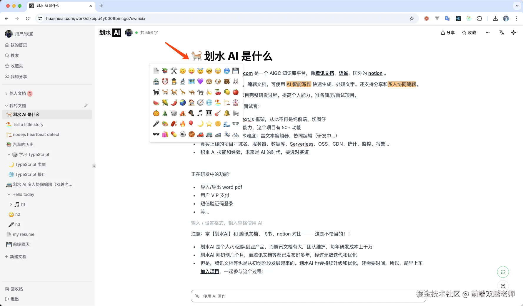Expand the 他人文档 section
Viewport: 523px width, 306px height.
click(x=6, y=93)
